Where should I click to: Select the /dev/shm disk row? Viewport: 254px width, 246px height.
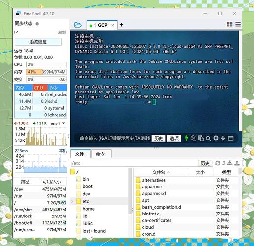tap(40, 210)
